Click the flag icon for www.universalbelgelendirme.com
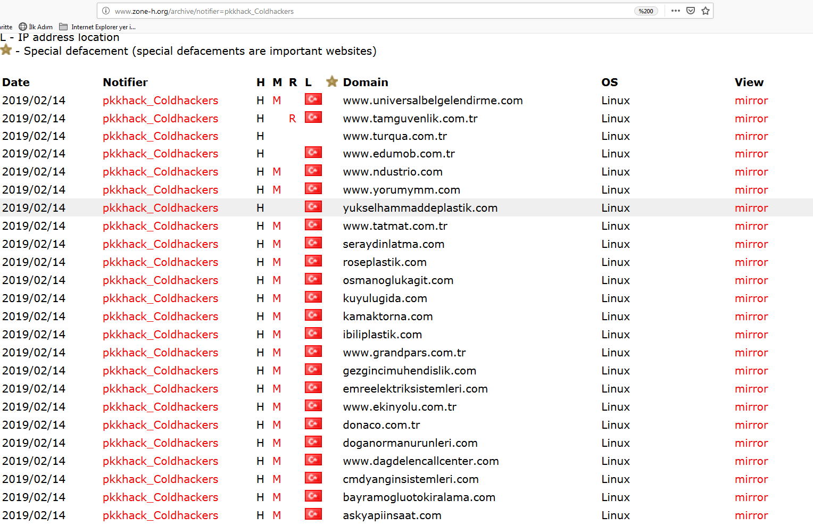This screenshot has height=525, width=813. click(313, 99)
